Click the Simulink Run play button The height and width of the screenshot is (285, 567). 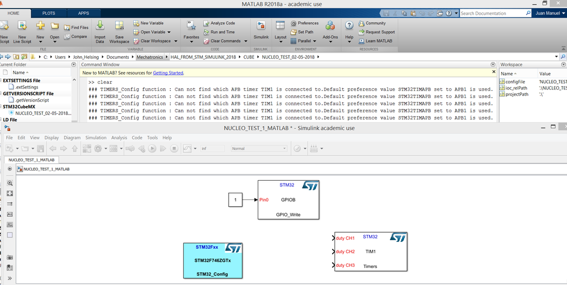click(x=152, y=148)
